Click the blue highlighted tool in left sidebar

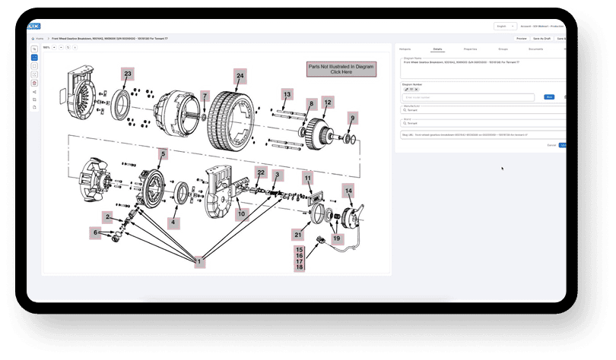tap(34, 57)
